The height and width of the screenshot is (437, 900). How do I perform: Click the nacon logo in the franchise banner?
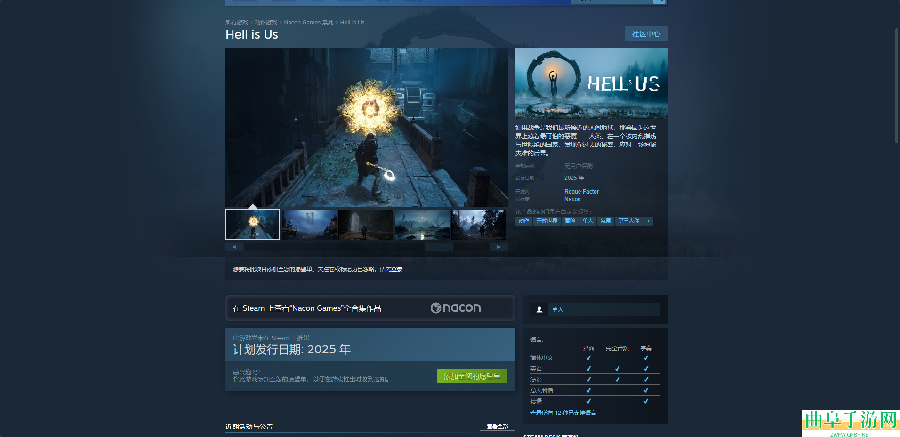pyautogui.click(x=456, y=308)
